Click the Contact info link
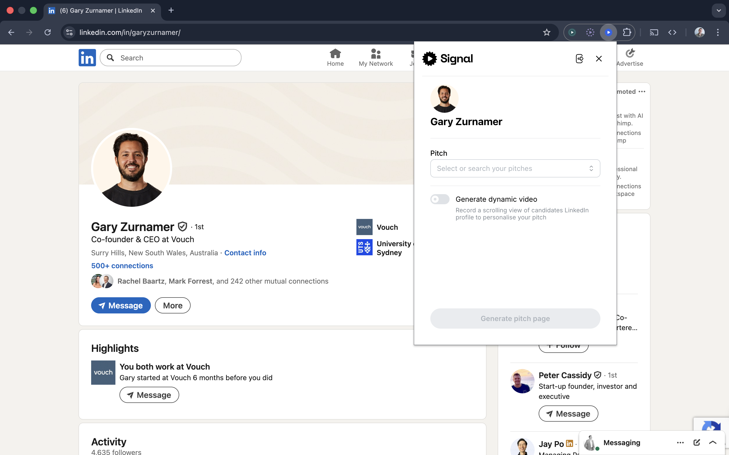This screenshot has height=455, width=729. click(x=245, y=253)
